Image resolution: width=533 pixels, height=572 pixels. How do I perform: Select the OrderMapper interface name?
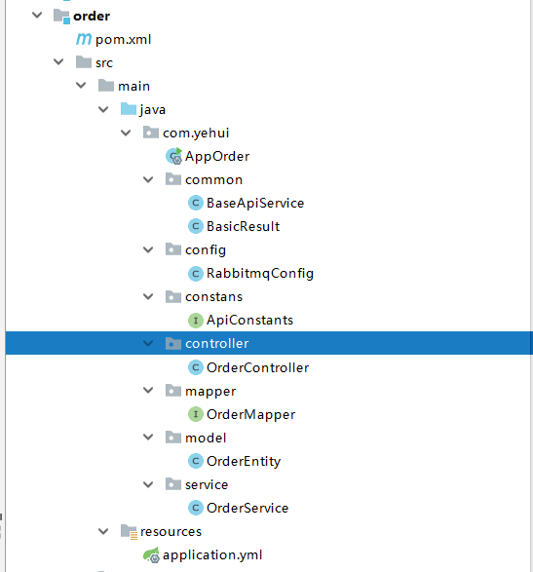pyautogui.click(x=251, y=415)
